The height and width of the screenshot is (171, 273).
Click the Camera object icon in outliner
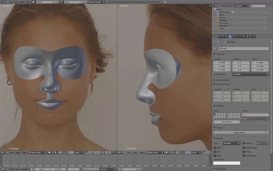coord(218,17)
